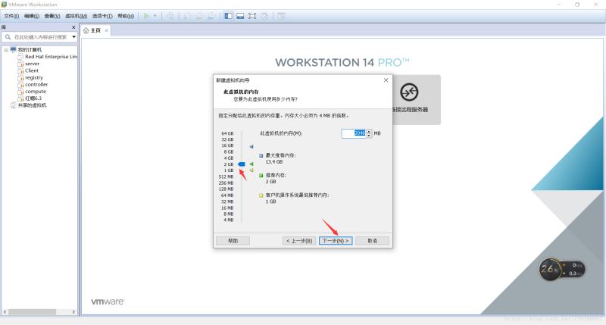The height and width of the screenshot is (325, 606).
Task: Open the 选项卡(T) menu
Action: (x=102, y=16)
